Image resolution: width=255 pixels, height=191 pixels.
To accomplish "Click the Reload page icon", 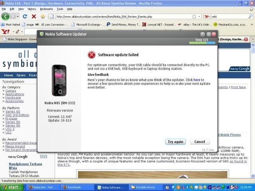I will pyautogui.click(x=25, y=17).
